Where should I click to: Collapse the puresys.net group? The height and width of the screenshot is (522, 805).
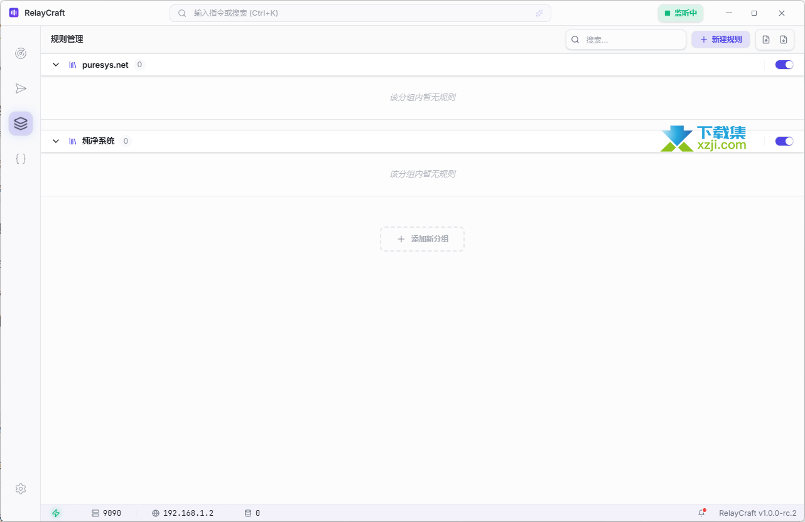point(56,65)
